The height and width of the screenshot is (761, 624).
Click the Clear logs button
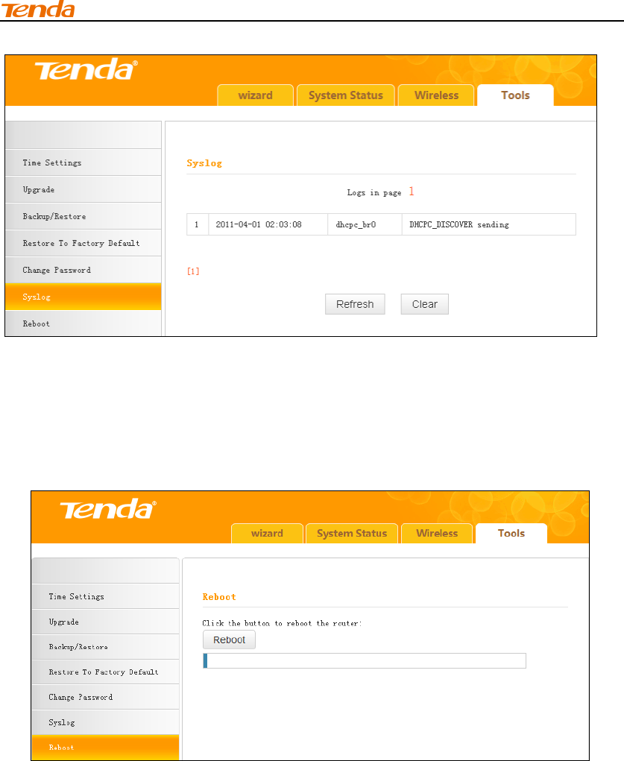click(x=425, y=304)
